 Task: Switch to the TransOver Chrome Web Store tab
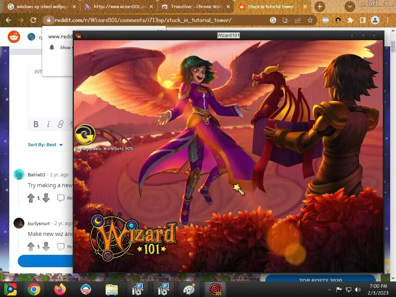point(196,7)
